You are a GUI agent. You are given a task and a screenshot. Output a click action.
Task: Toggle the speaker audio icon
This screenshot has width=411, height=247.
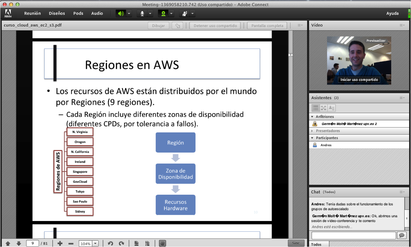(x=121, y=13)
